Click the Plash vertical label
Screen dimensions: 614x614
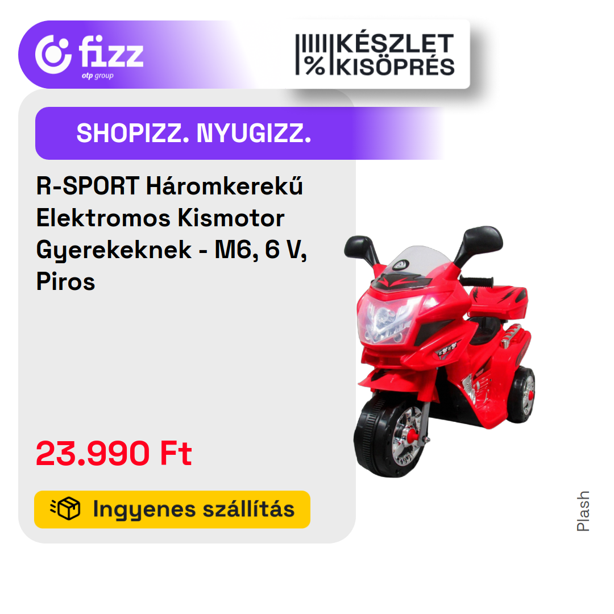(583, 511)
